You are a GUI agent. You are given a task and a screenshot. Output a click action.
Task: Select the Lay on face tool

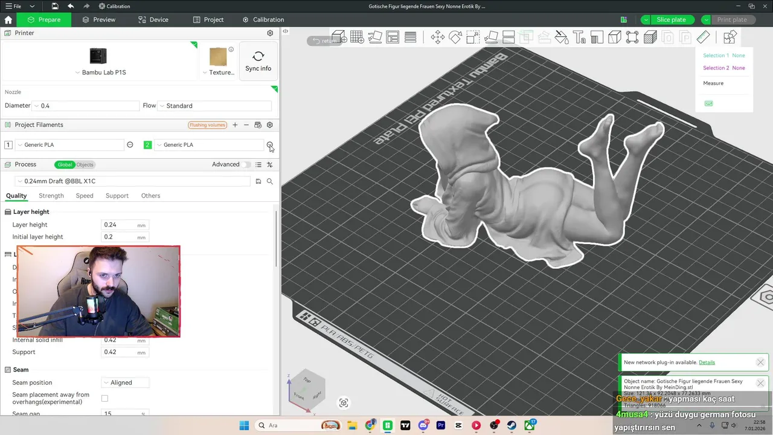click(490, 37)
